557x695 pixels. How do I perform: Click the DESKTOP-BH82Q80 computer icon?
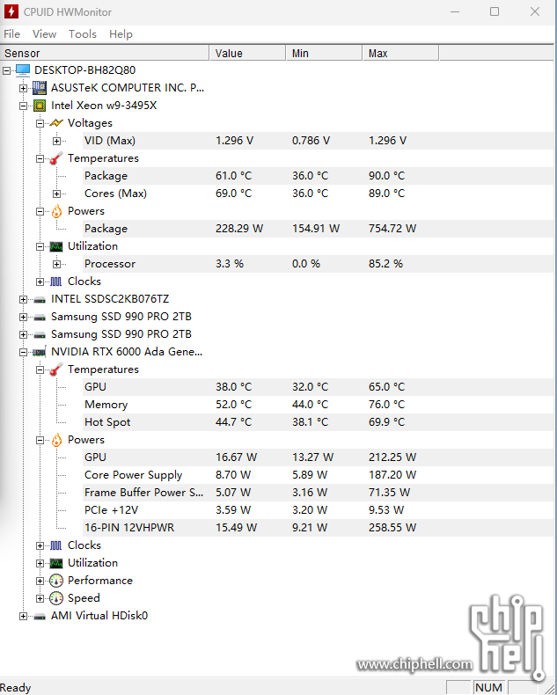[23, 70]
